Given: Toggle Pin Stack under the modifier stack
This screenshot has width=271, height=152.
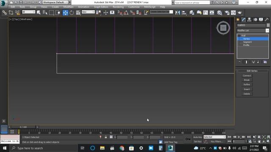Looking at the screenshot, I should tap(240, 62).
